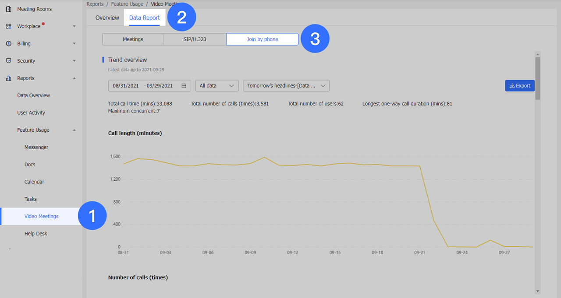Select the Join by phone segment tab
This screenshot has width=561, height=298.
pyautogui.click(x=263, y=39)
